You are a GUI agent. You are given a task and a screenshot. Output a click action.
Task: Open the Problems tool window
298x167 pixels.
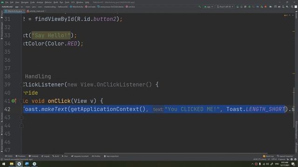click(20, 156)
